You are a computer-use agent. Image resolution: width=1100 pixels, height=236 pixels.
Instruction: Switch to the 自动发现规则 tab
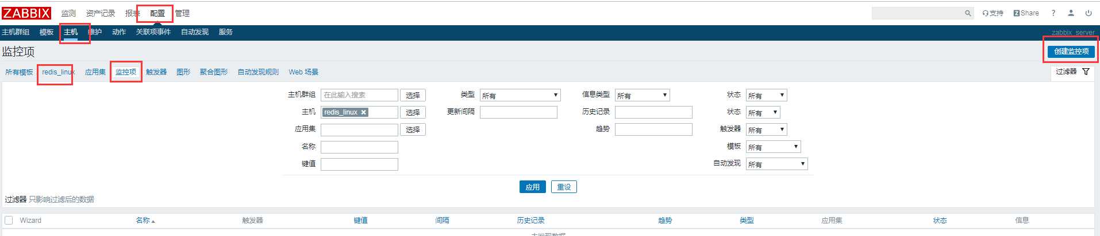click(x=258, y=72)
